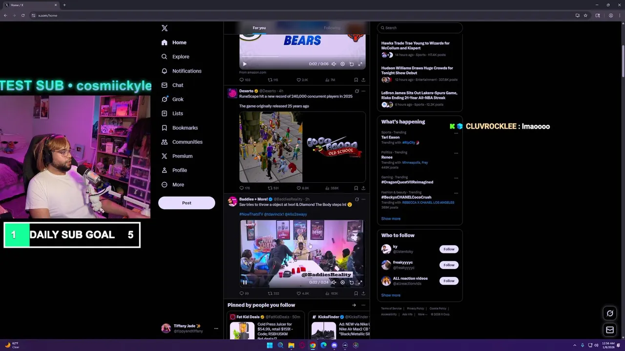
Task: Show more under Who to follow
Action: (391, 295)
